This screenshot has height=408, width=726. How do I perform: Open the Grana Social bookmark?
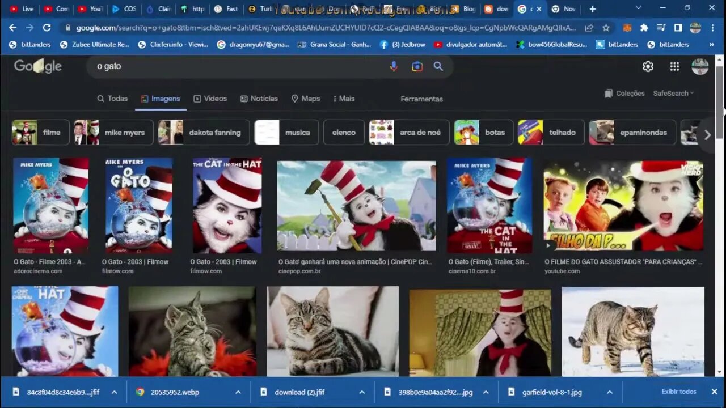[335, 44]
